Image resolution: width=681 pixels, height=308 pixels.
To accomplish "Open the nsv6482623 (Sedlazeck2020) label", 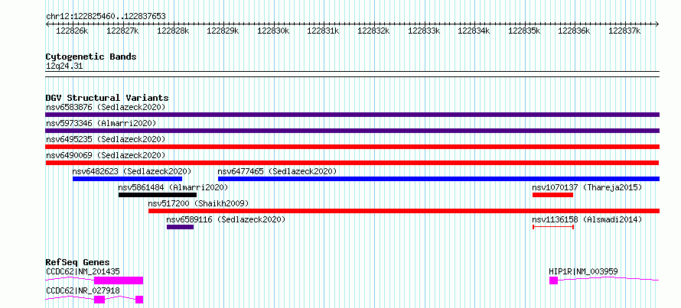I will click(x=132, y=171).
